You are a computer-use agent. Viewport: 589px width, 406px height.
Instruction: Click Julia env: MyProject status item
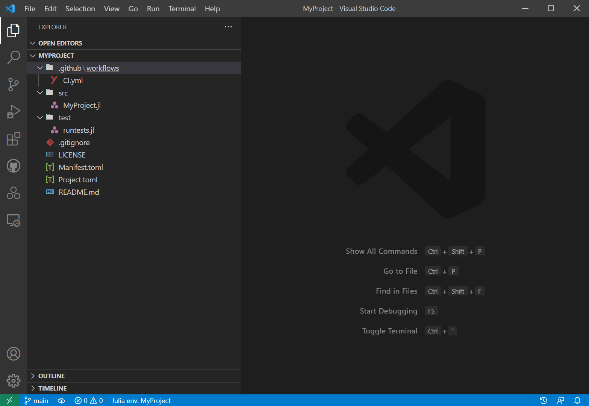click(x=141, y=400)
